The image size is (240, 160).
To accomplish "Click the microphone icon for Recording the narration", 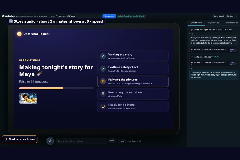I will 103,94.
